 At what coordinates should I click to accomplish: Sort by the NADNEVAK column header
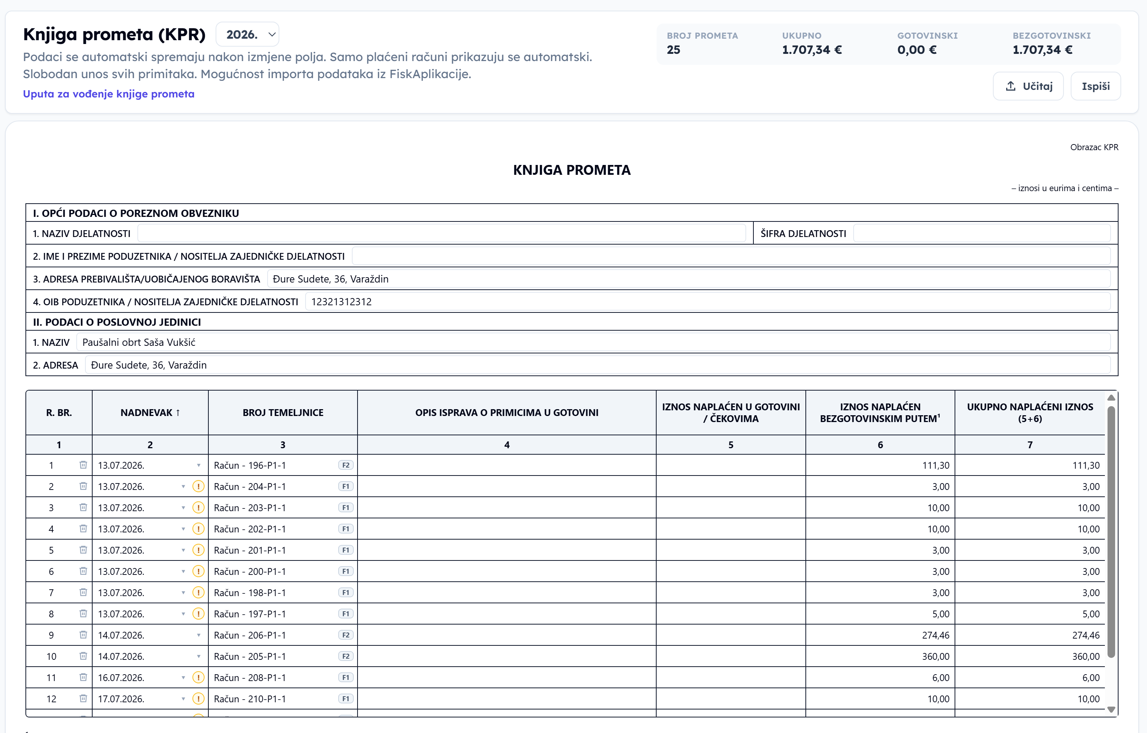point(150,413)
